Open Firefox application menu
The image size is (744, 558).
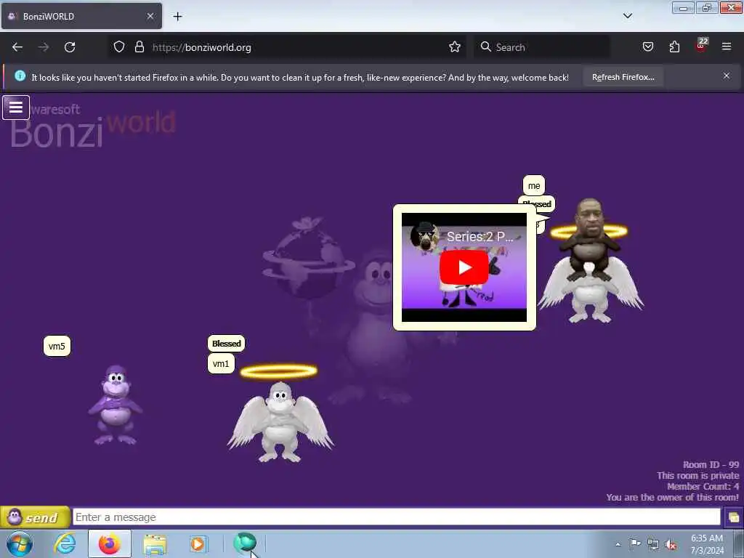coord(727,46)
